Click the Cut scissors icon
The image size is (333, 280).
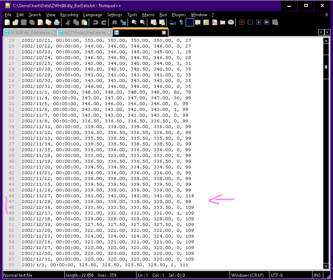pyautogui.click(x=68, y=22)
